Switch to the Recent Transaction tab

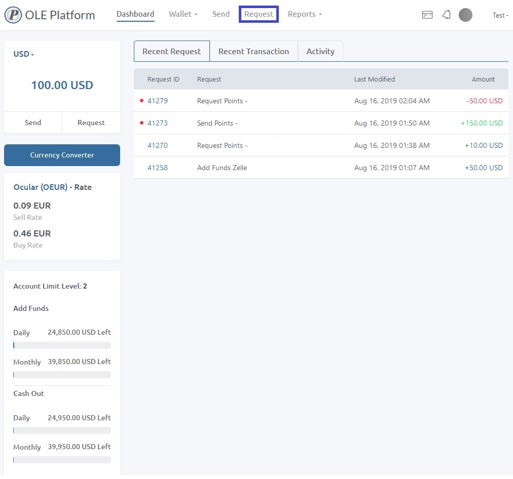tap(253, 51)
